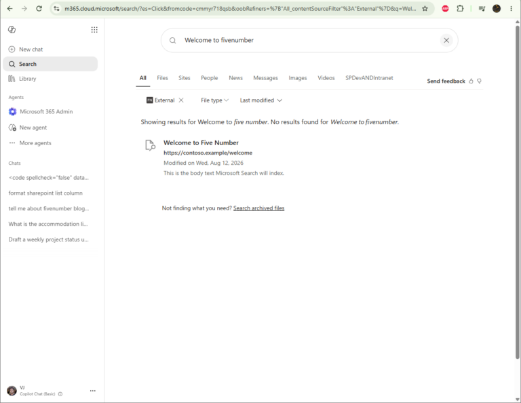Switch to the People tab

(x=210, y=78)
